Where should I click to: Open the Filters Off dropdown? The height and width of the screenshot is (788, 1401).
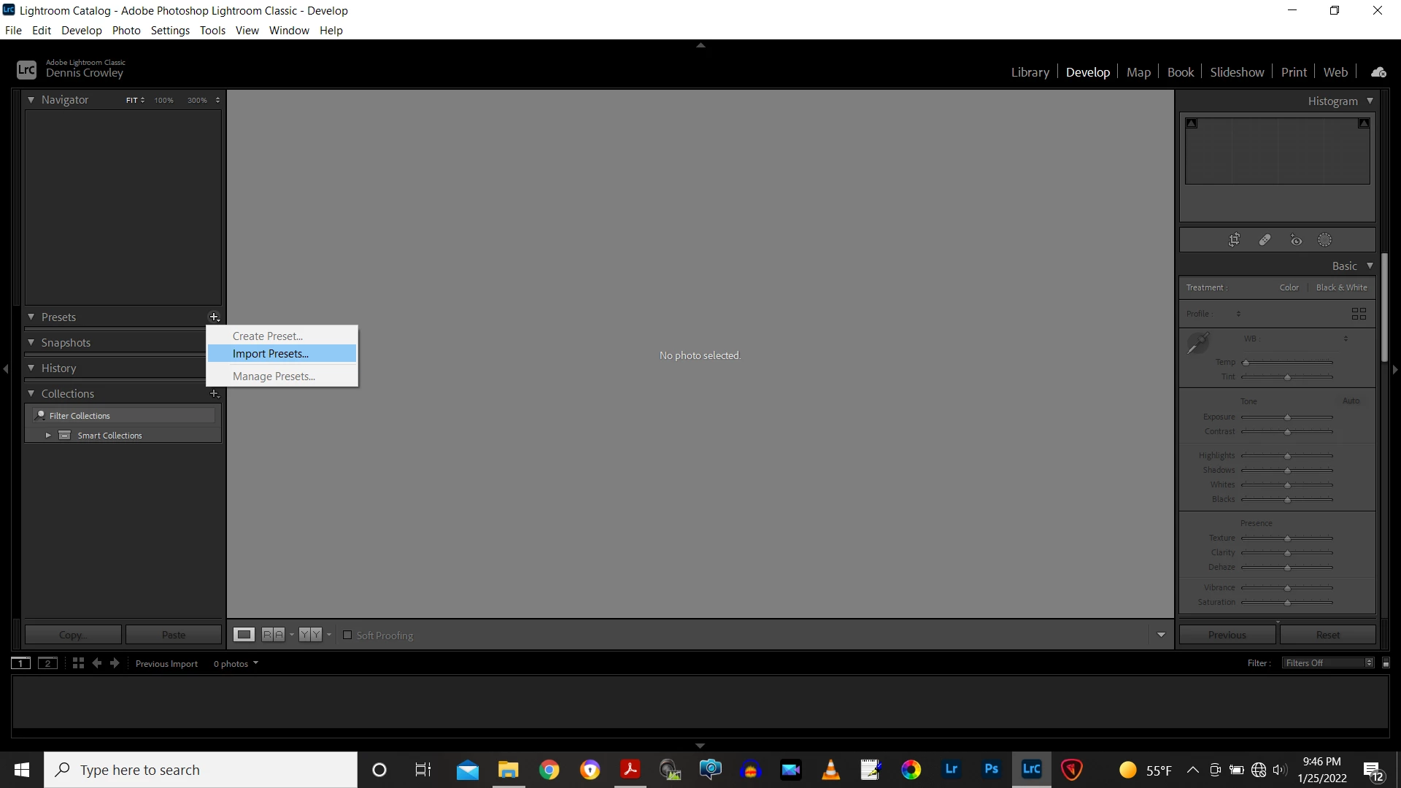(1328, 663)
